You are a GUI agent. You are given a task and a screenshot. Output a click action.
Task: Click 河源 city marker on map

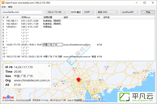point(106,69)
